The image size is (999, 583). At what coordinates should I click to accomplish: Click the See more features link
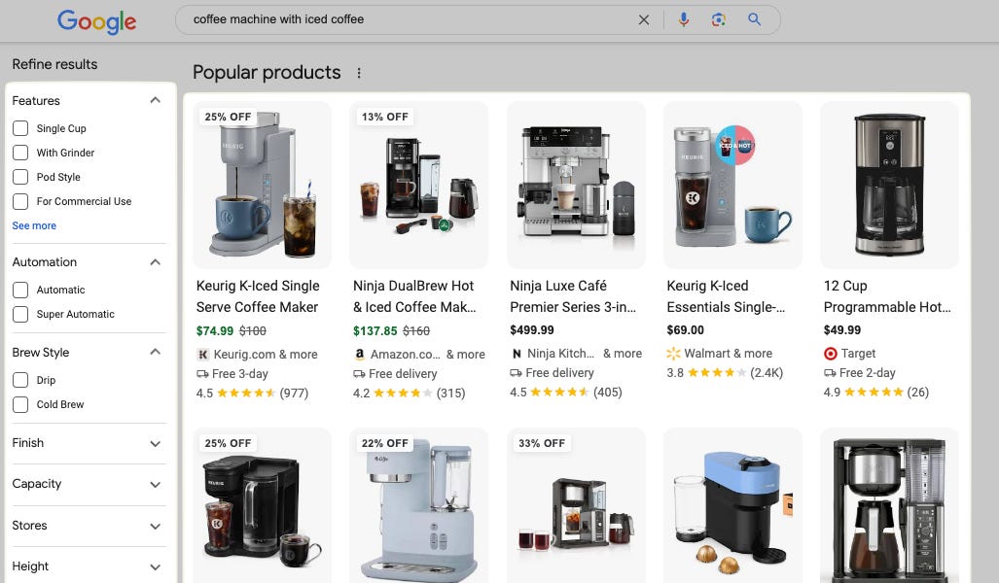34,225
